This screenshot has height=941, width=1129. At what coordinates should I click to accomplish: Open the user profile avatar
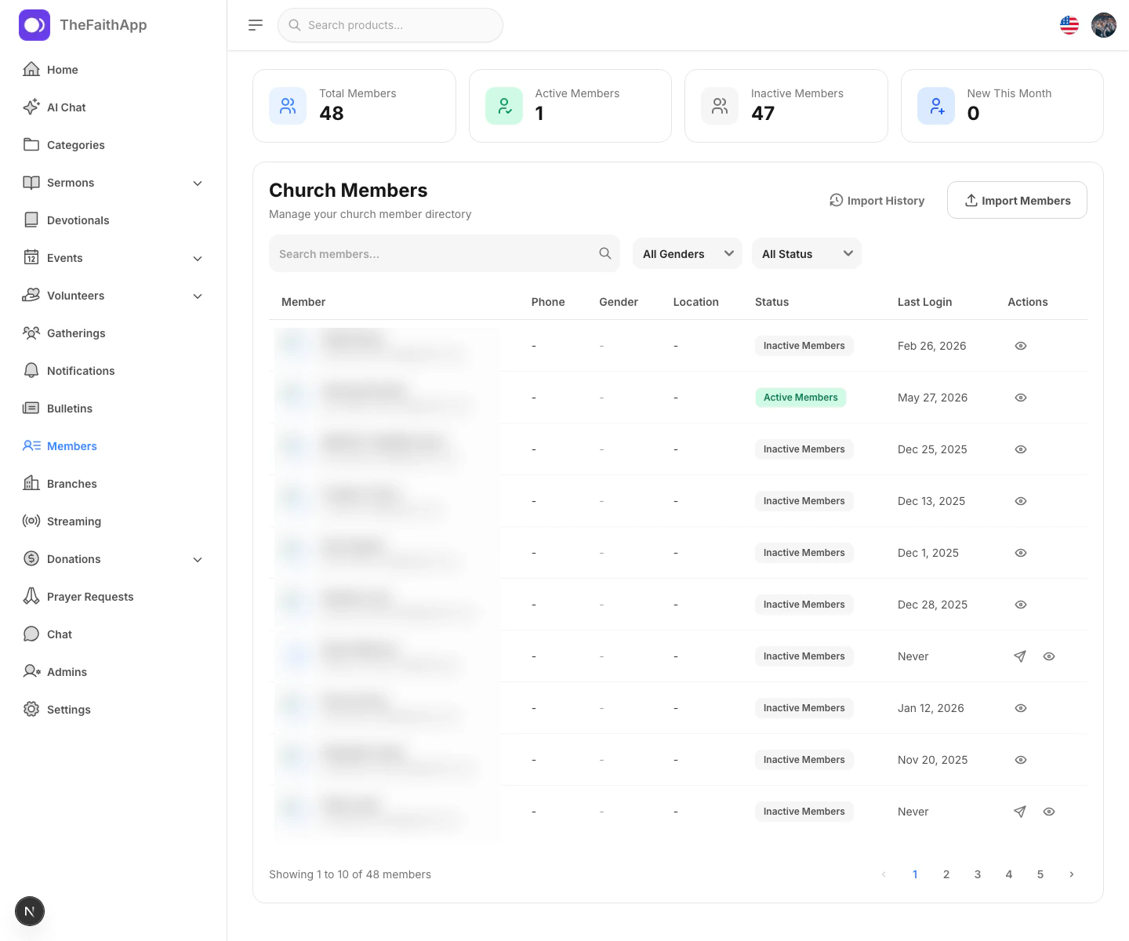(1104, 25)
